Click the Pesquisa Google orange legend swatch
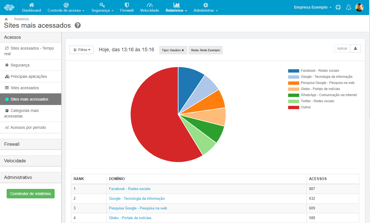 (294, 83)
